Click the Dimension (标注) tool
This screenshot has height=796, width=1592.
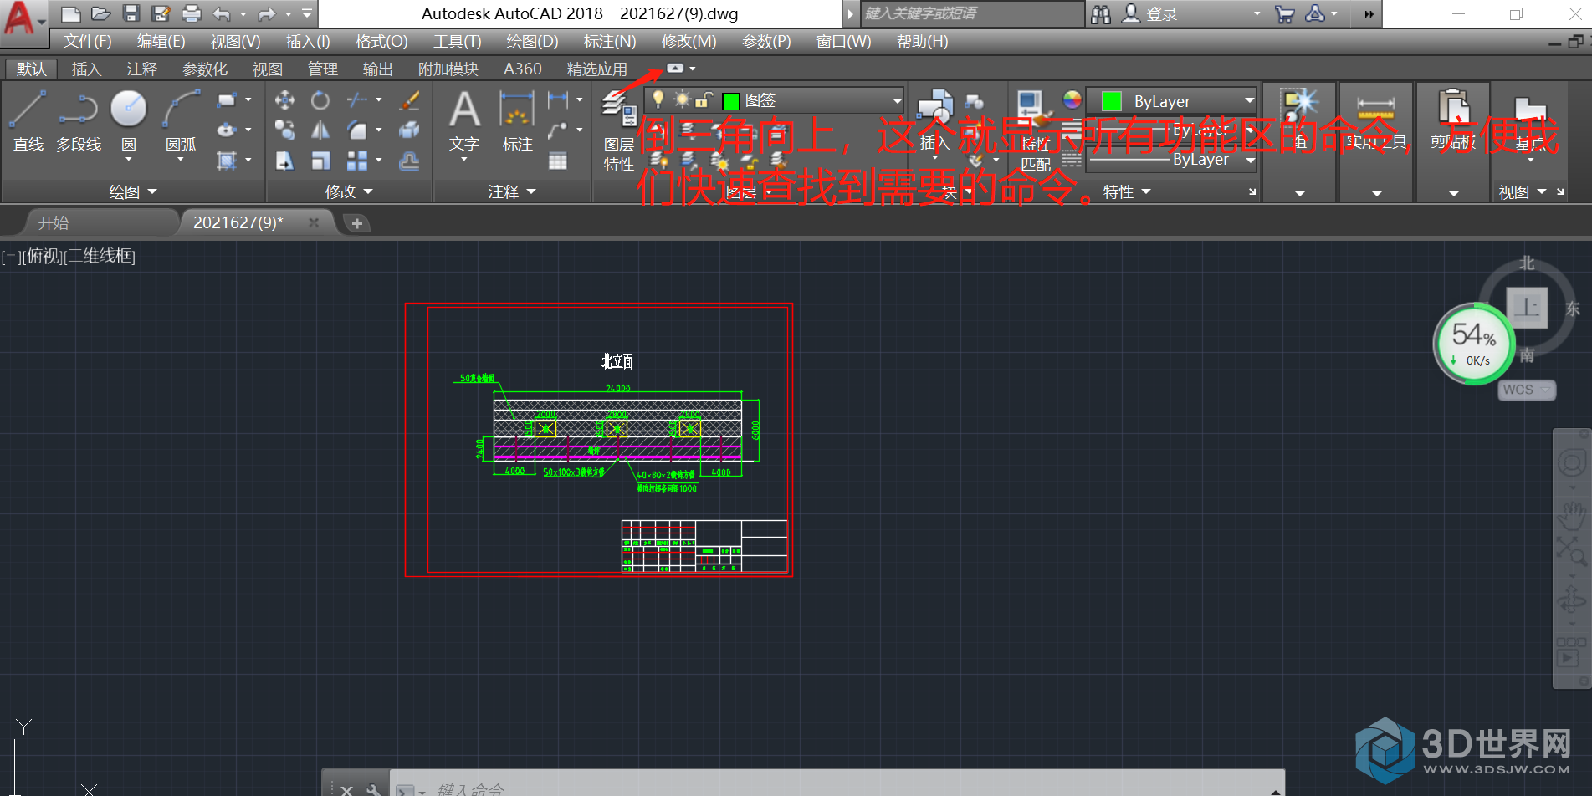[x=517, y=121]
